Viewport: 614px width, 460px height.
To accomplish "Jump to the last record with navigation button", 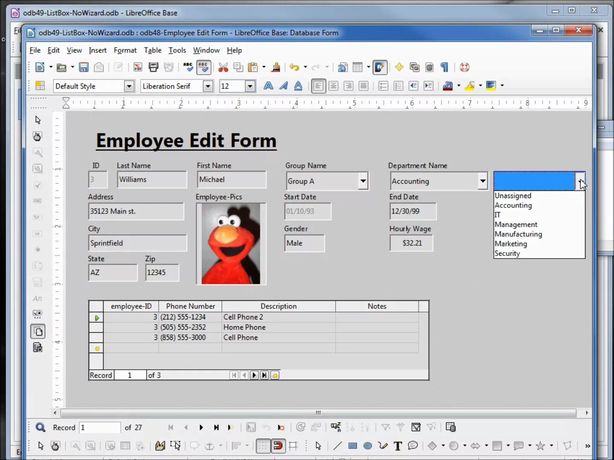I will coord(216,427).
